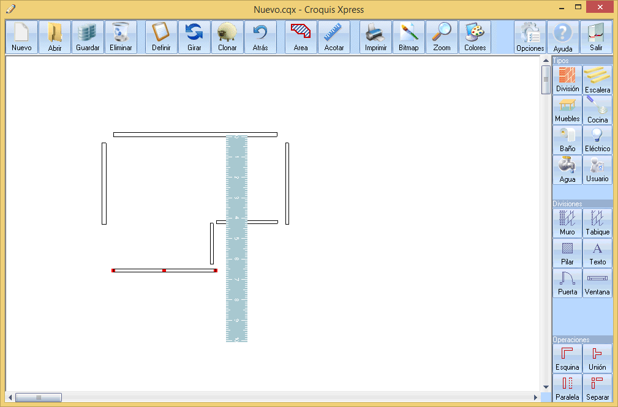Pick the Puerta door tool
The width and height of the screenshot is (618, 407).
coord(567,283)
